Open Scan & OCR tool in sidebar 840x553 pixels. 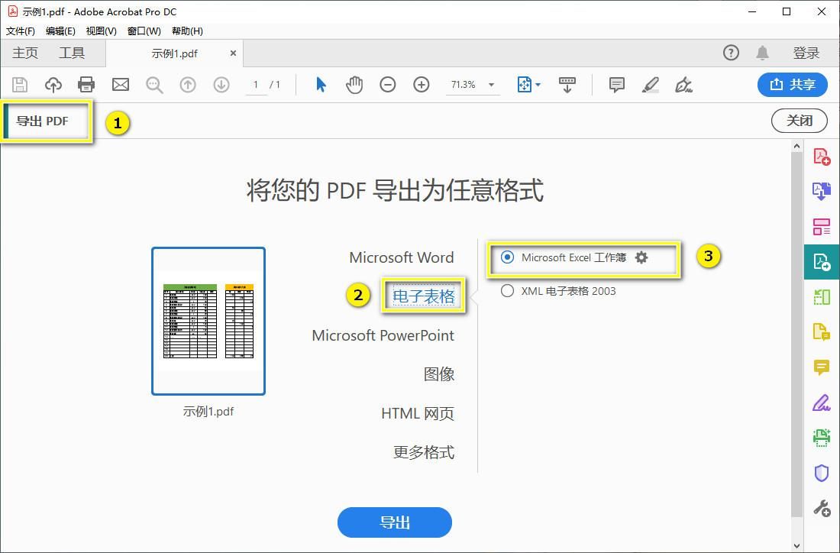tap(822, 437)
